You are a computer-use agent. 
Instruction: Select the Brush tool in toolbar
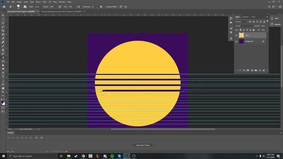3,46
